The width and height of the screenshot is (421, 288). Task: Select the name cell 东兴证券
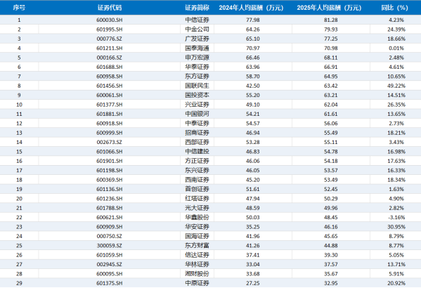click(197, 170)
